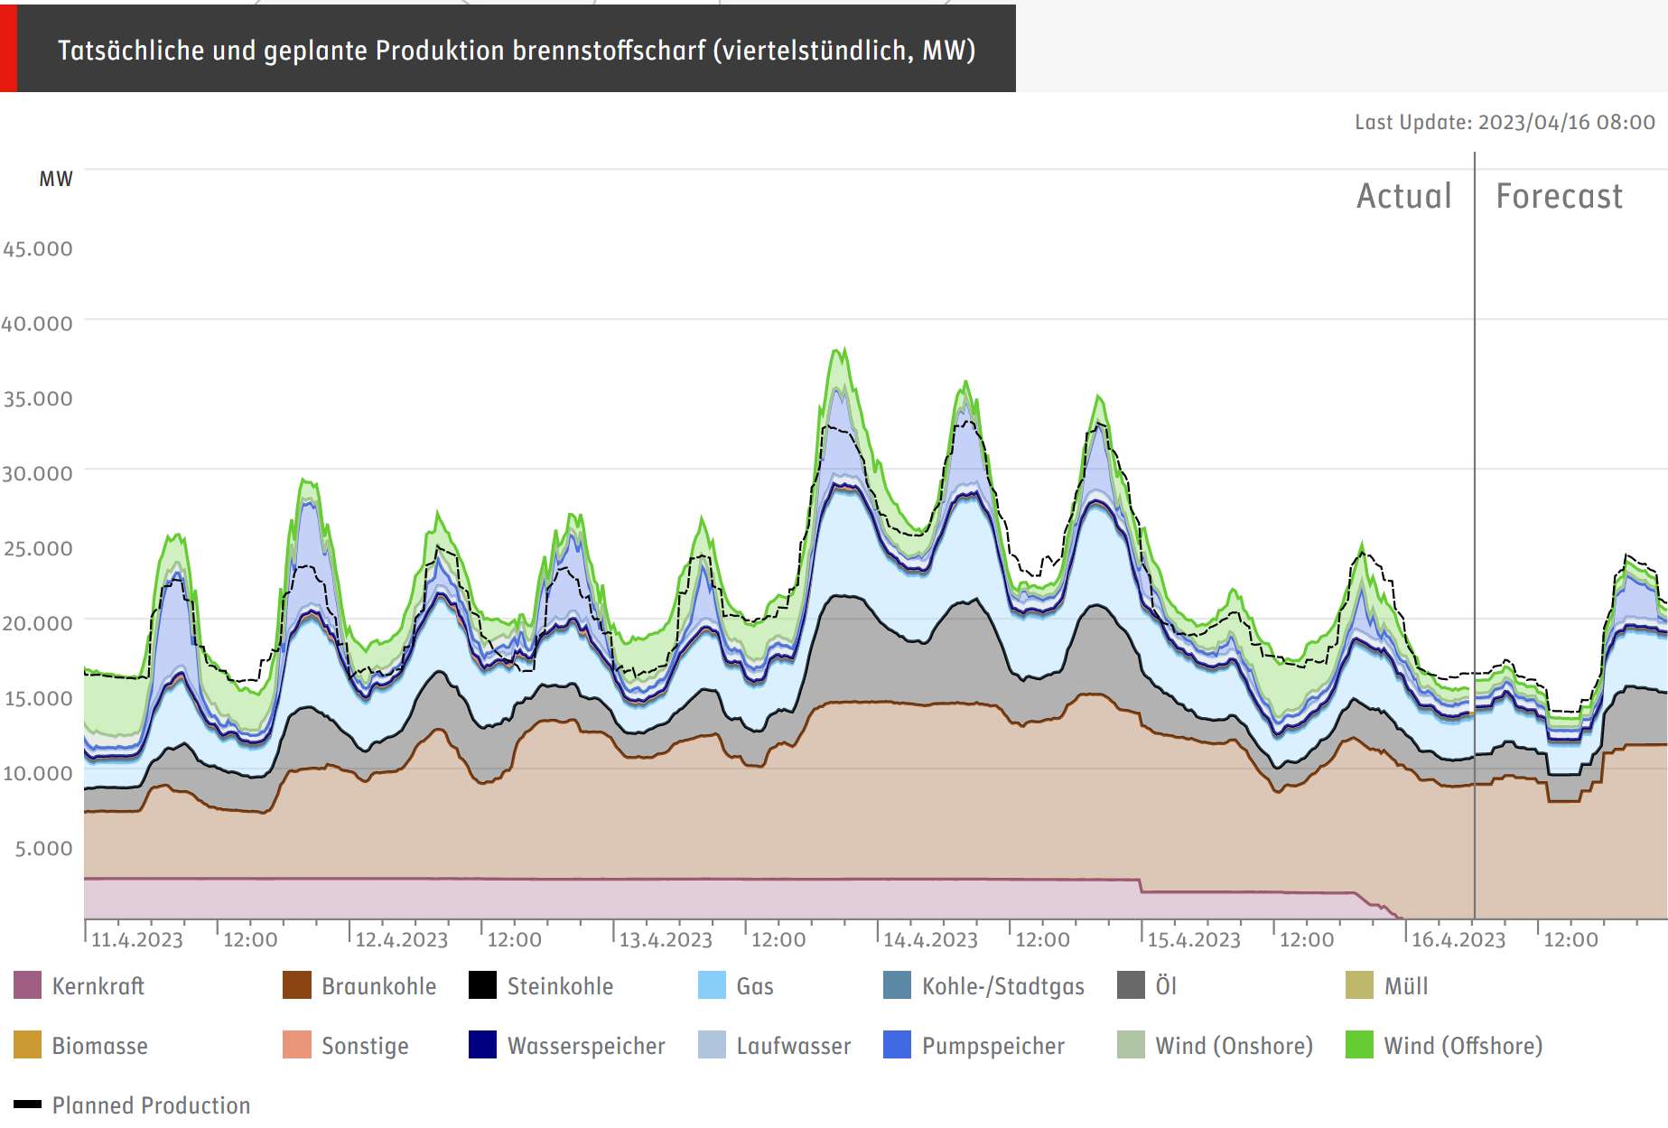Viewport: 1668px width, 1128px height.
Task: Click the Kohle-/Stadtgas legend swatch
Action: point(898,985)
